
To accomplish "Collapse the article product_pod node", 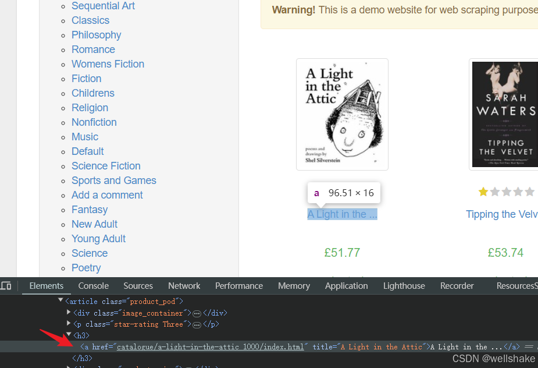I will (60, 300).
